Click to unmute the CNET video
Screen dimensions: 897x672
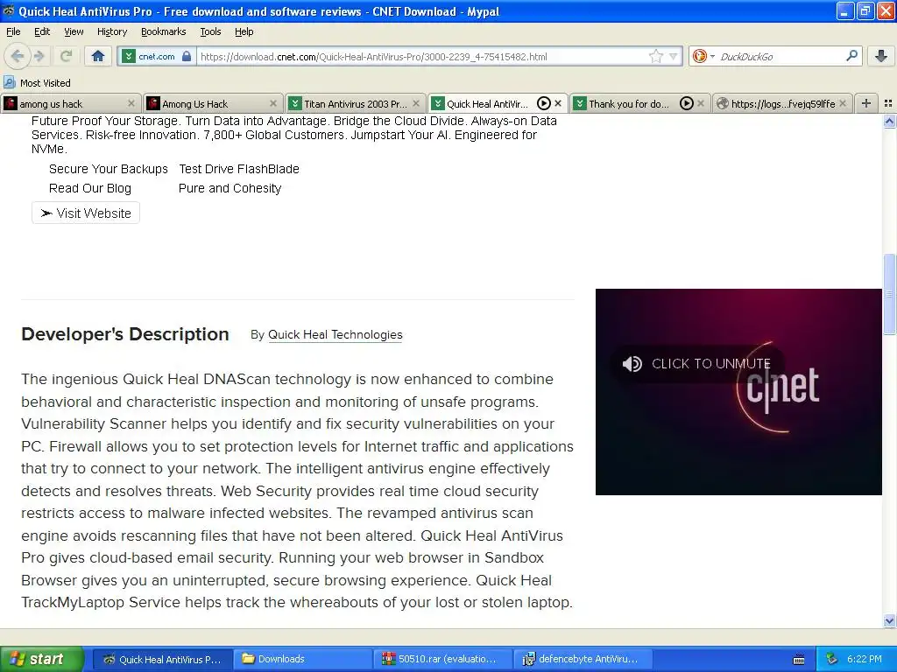click(696, 363)
